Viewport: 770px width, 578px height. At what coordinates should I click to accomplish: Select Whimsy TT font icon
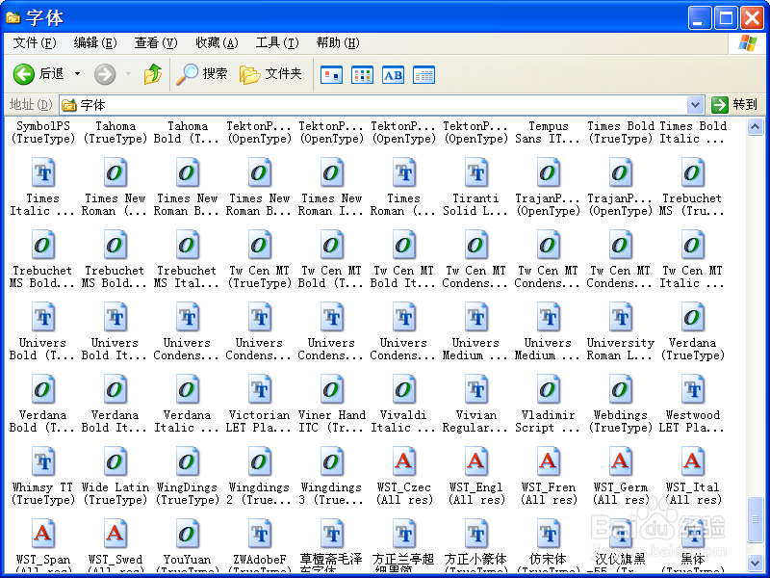tap(43, 461)
